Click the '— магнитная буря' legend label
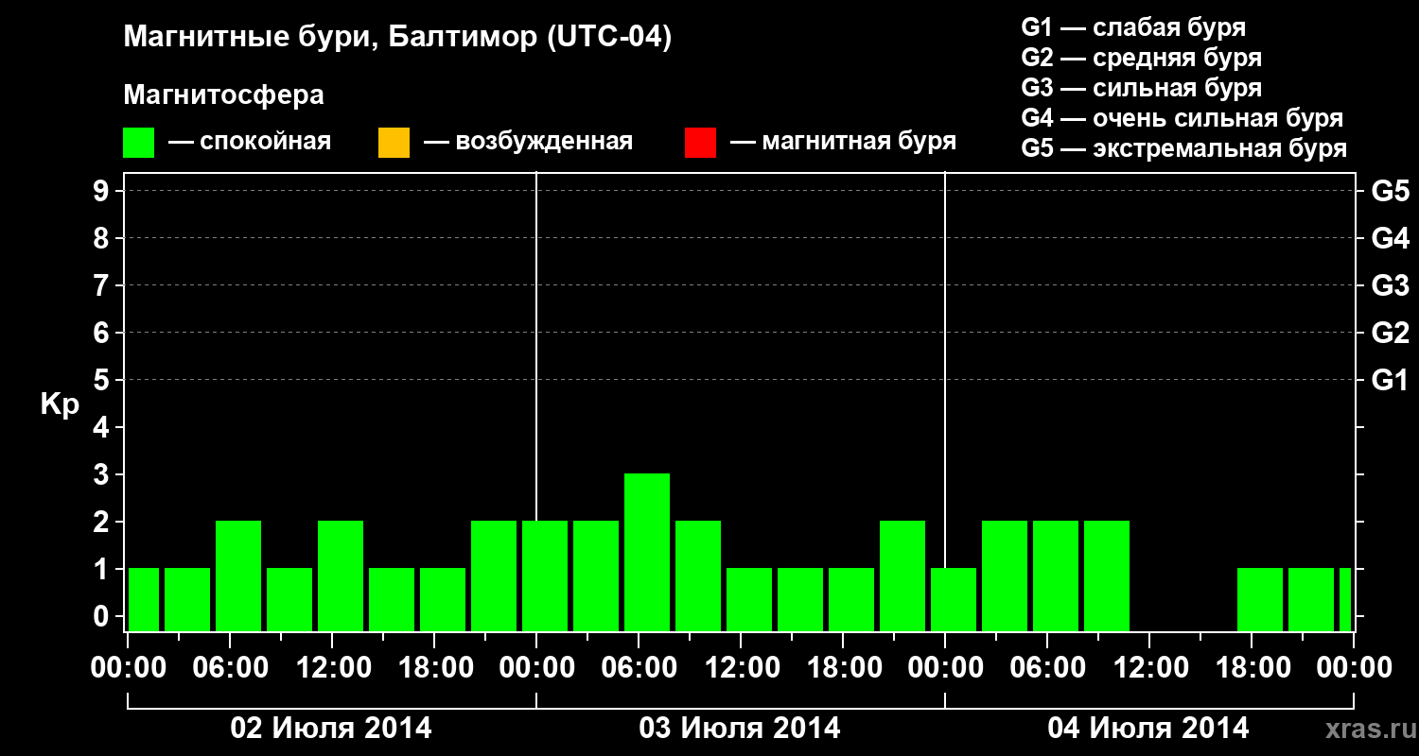 click(x=844, y=143)
